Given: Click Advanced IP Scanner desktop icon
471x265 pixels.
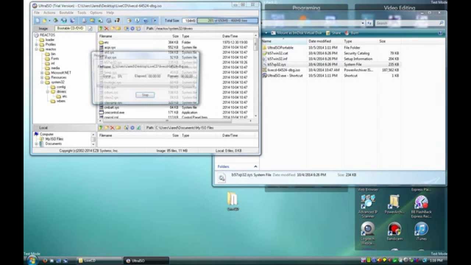Looking at the screenshot, I should 368,206.
